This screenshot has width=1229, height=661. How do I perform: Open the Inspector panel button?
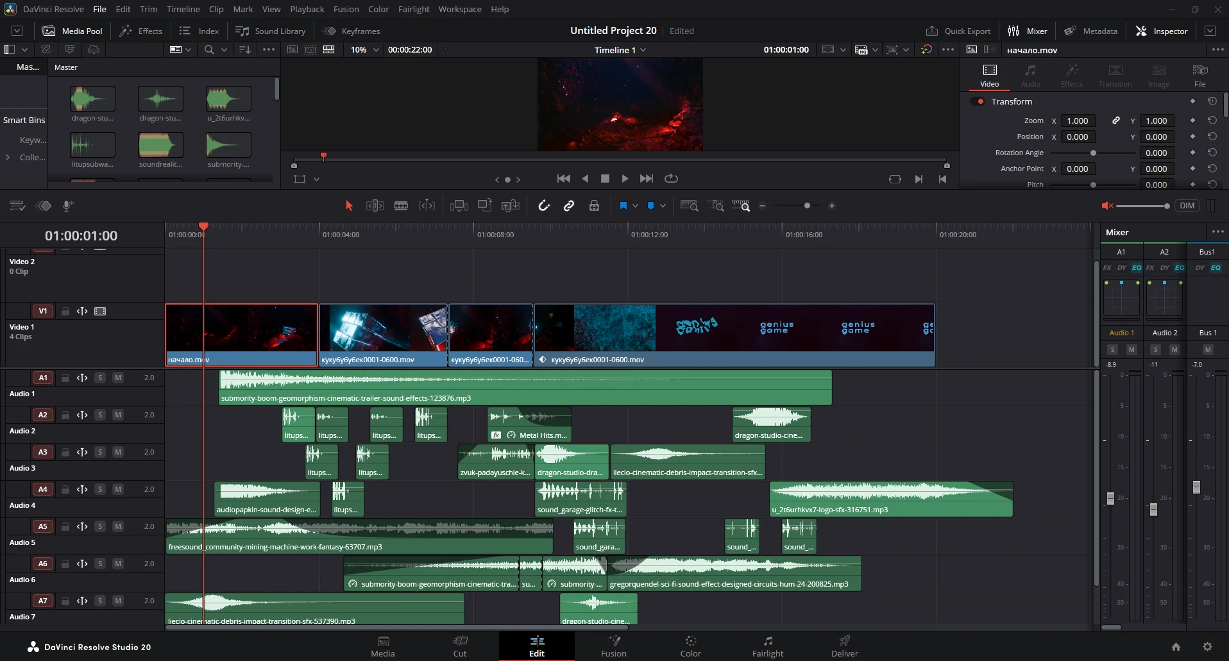[1162, 31]
